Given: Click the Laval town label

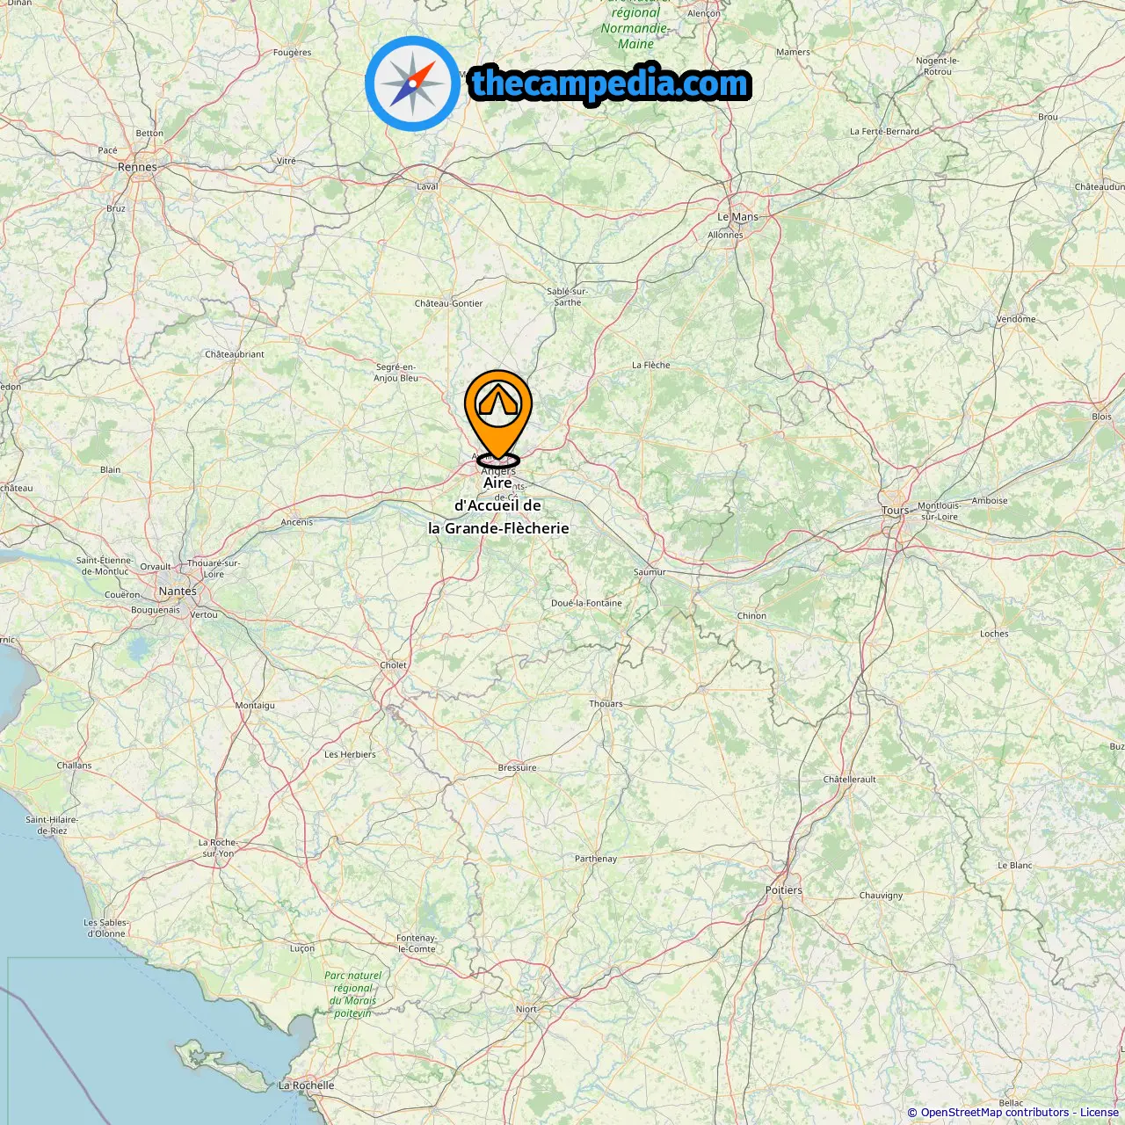Looking at the screenshot, I should 427,186.
